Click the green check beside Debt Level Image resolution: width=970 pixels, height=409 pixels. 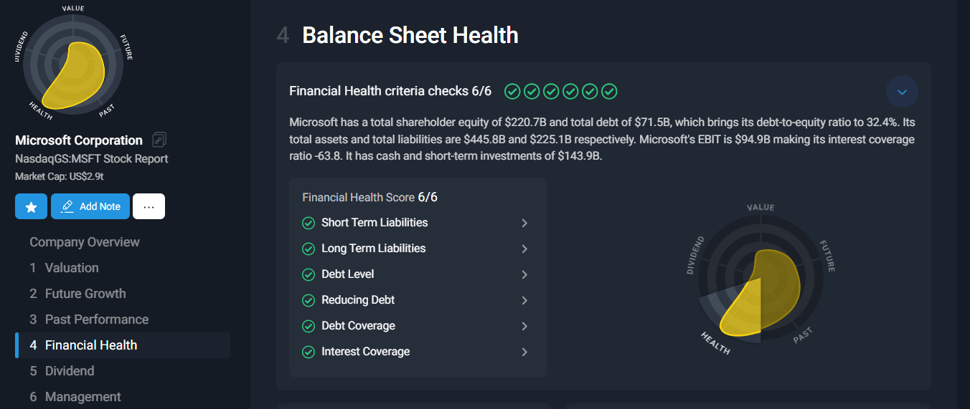[x=309, y=274]
